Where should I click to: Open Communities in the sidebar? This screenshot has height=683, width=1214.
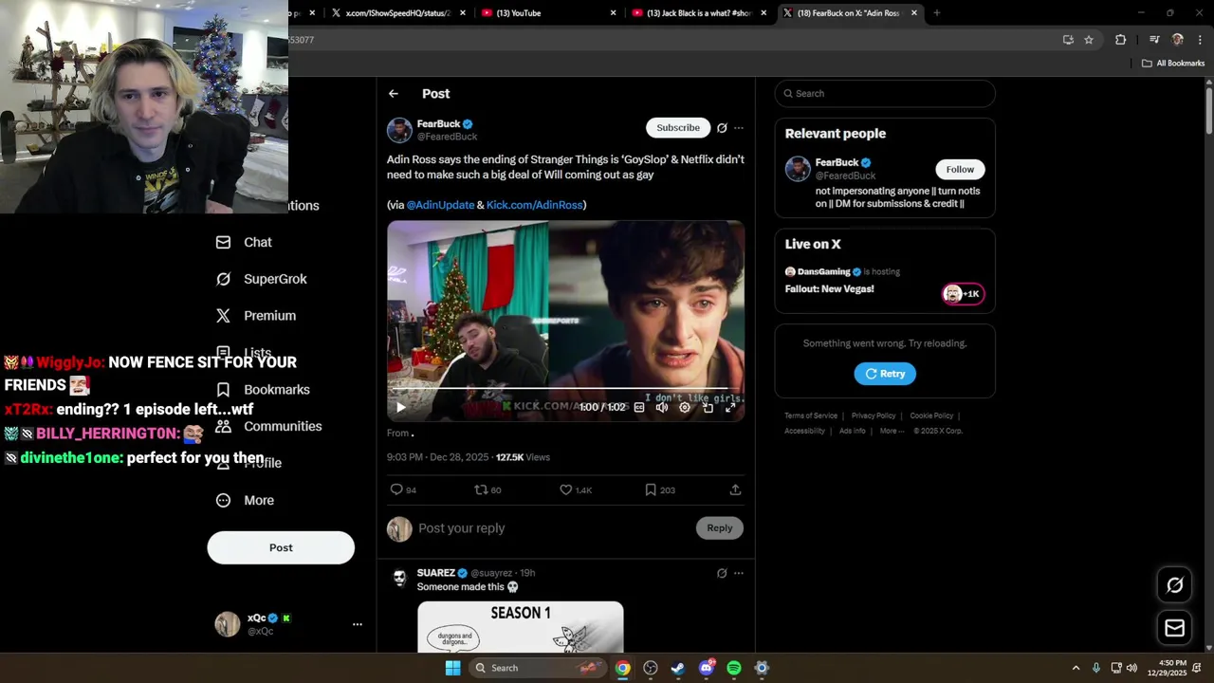click(269, 427)
